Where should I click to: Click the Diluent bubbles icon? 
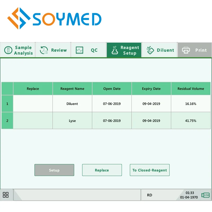(150, 50)
